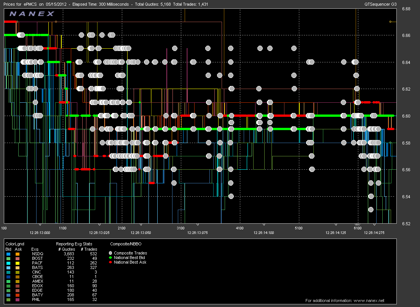Screen dimensions: 420x307
Task: Click the PACF trade count 262
Action: [x=94, y=263]
